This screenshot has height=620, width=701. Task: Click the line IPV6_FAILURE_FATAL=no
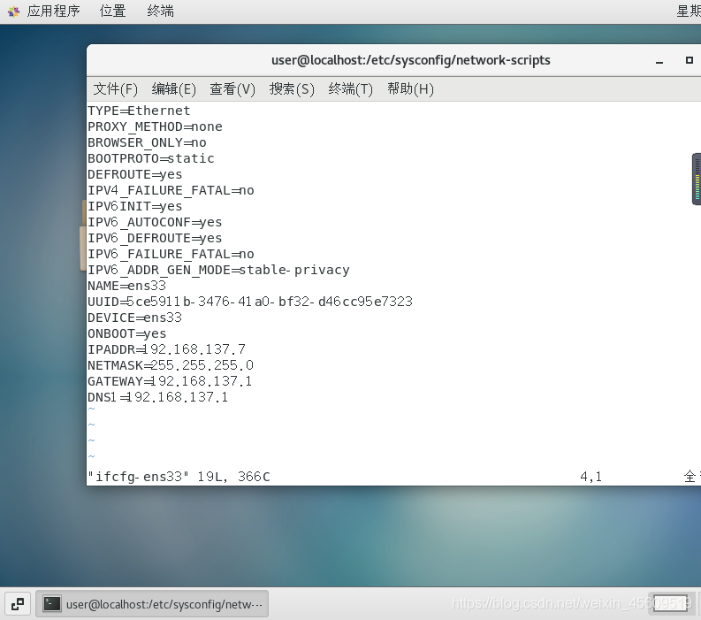(171, 254)
